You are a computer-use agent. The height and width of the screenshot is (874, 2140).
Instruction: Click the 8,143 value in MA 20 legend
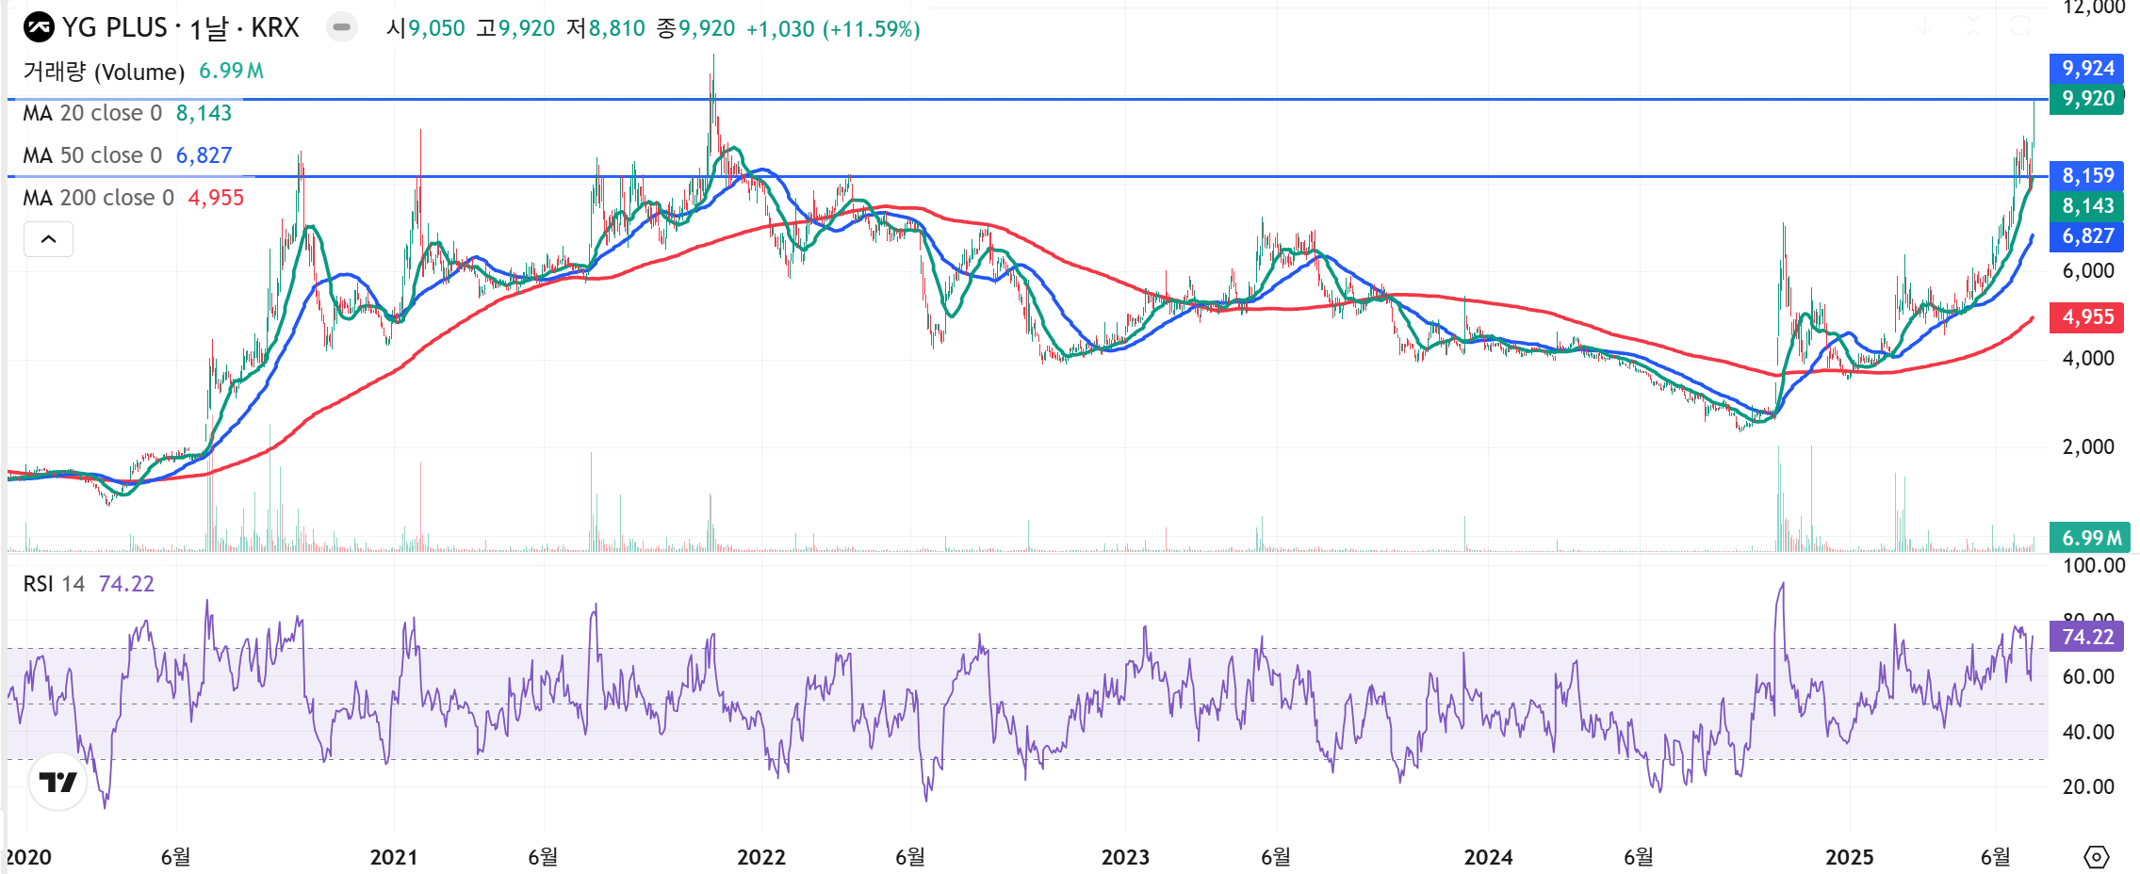(204, 113)
